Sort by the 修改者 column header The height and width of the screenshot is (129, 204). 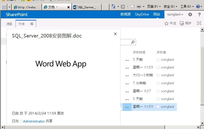click(161, 52)
